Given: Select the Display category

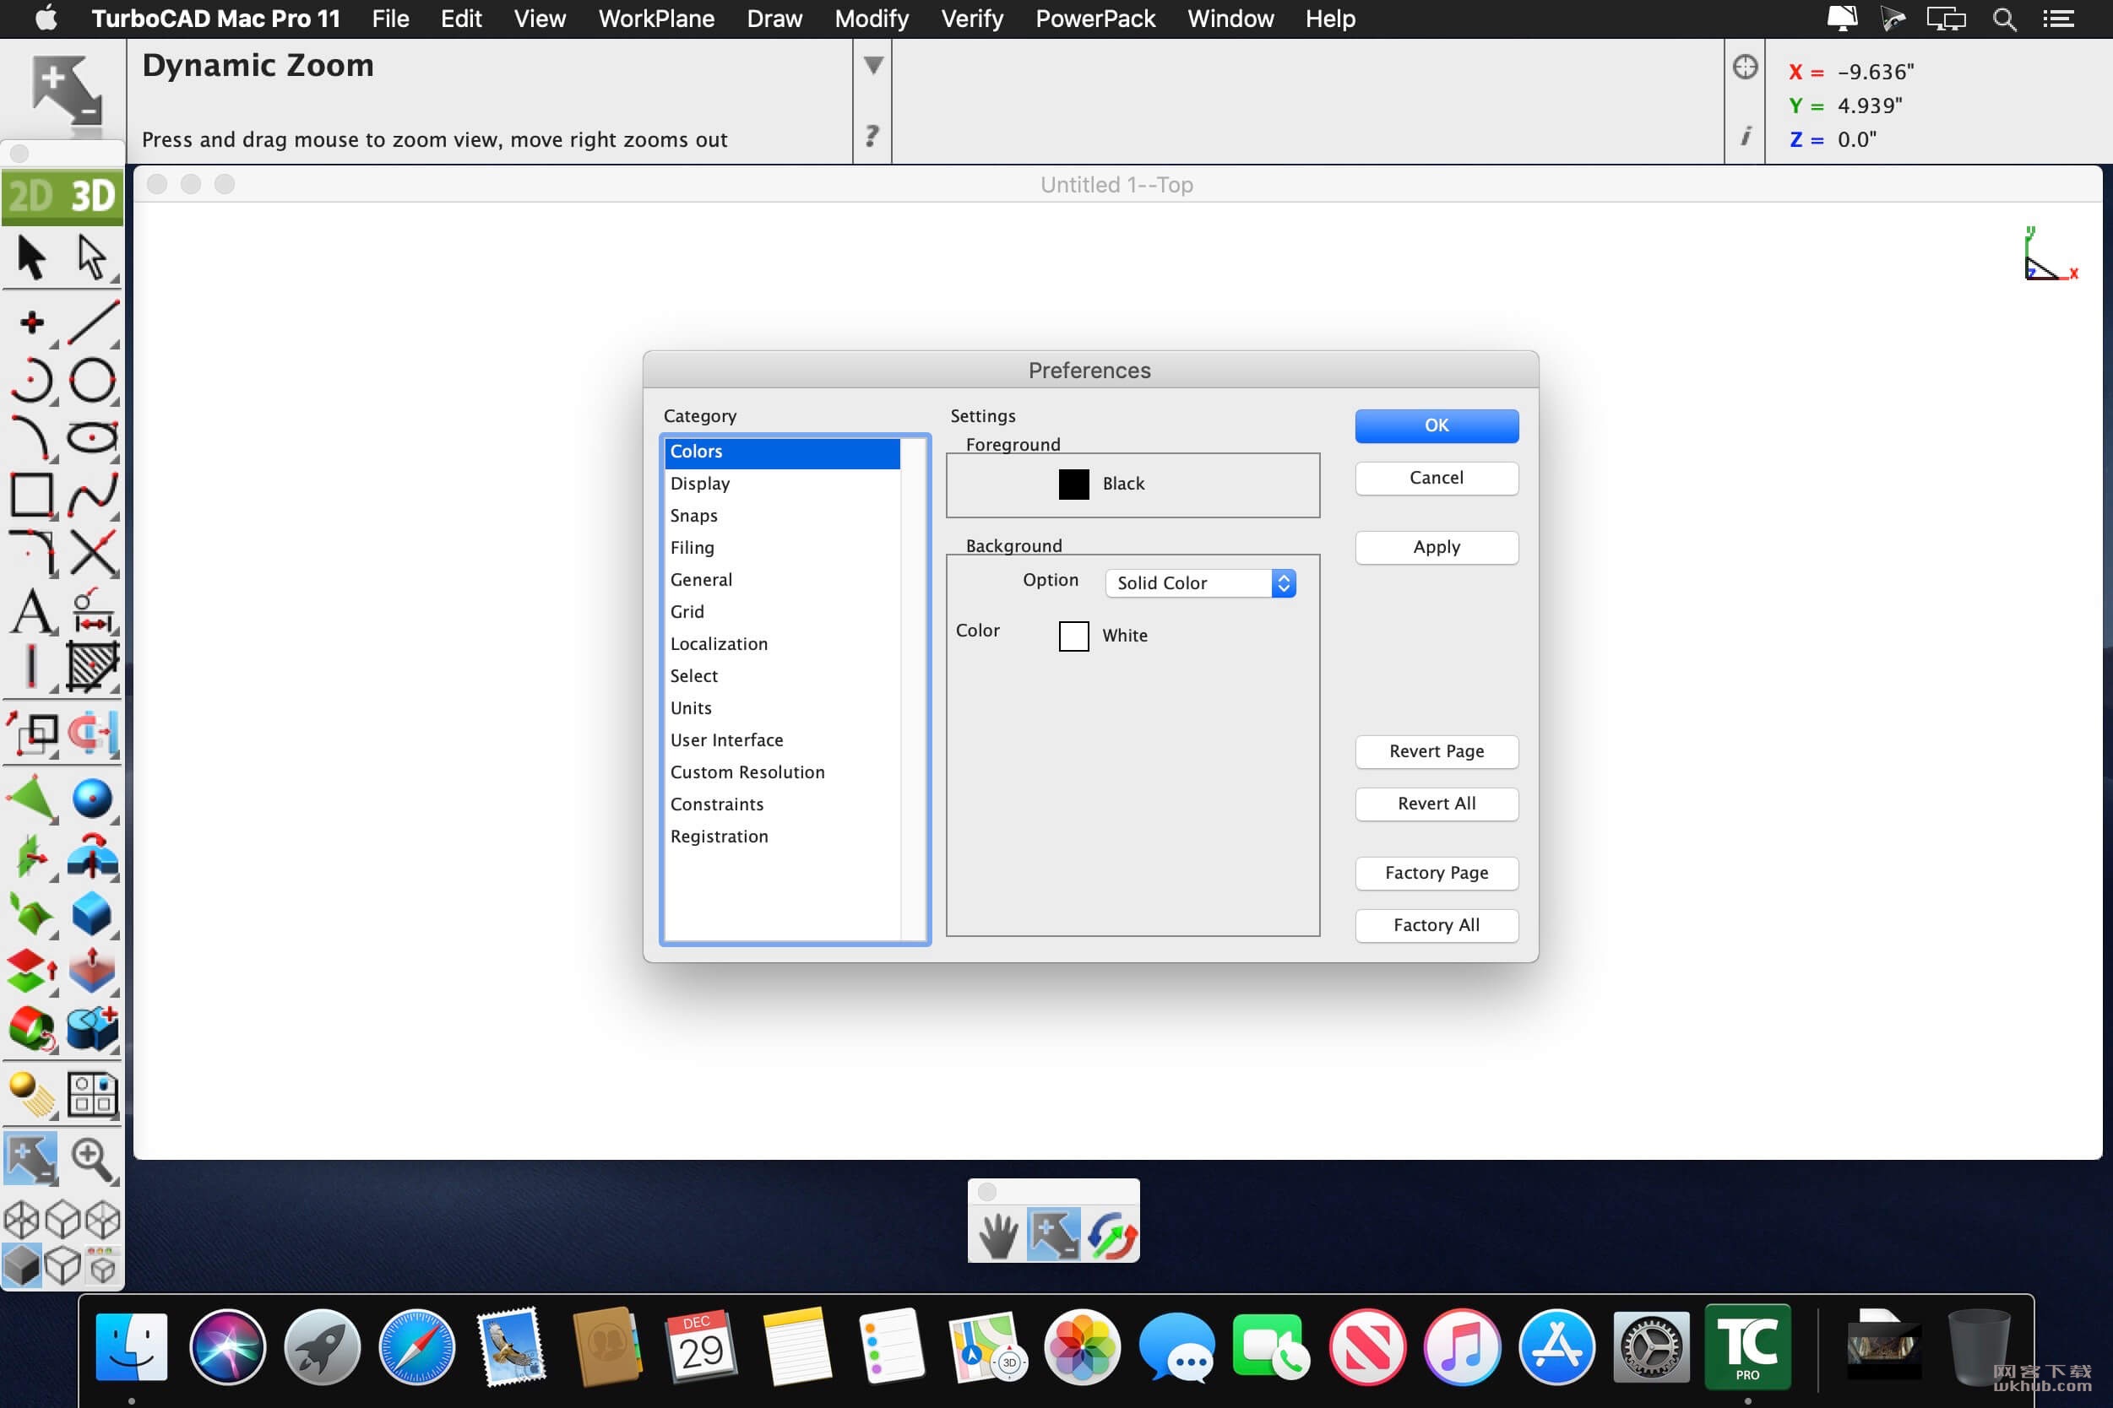Looking at the screenshot, I should click(x=781, y=484).
